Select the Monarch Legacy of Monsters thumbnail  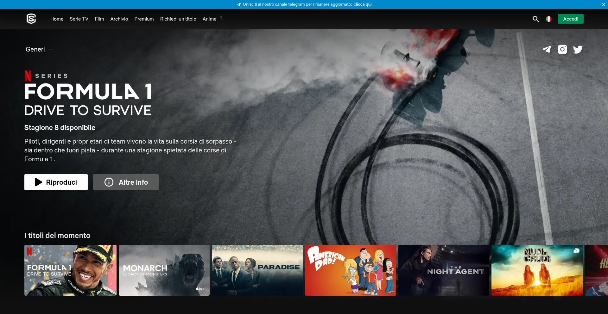point(164,270)
